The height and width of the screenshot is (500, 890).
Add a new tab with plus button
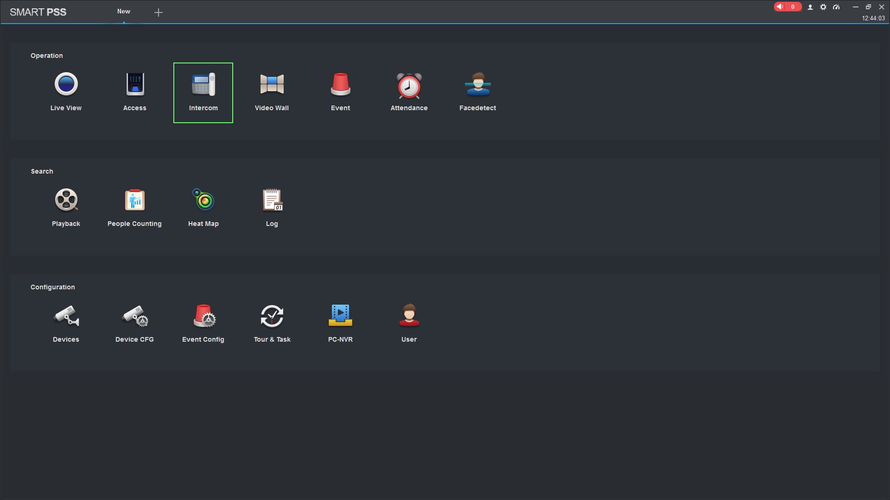pos(159,12)
